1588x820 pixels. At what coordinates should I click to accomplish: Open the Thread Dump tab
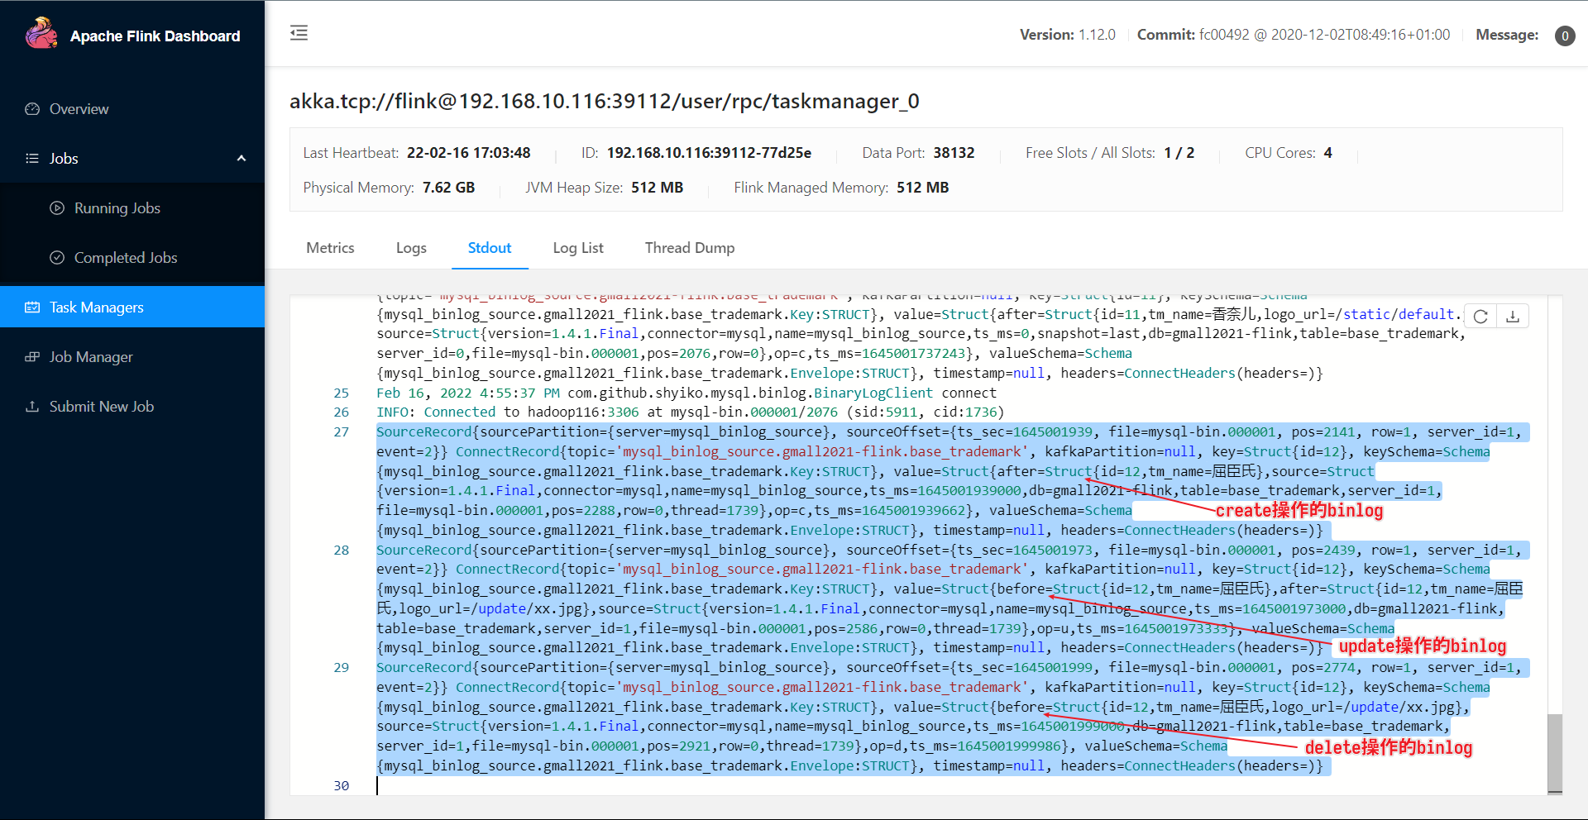tap(690, 248)
